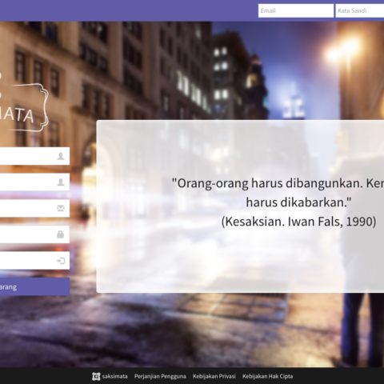Click the saksimata camera icon in the footer
The image size is (384, 384).
[96, 376]
